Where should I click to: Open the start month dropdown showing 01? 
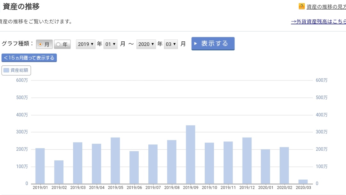pos(110,44)
